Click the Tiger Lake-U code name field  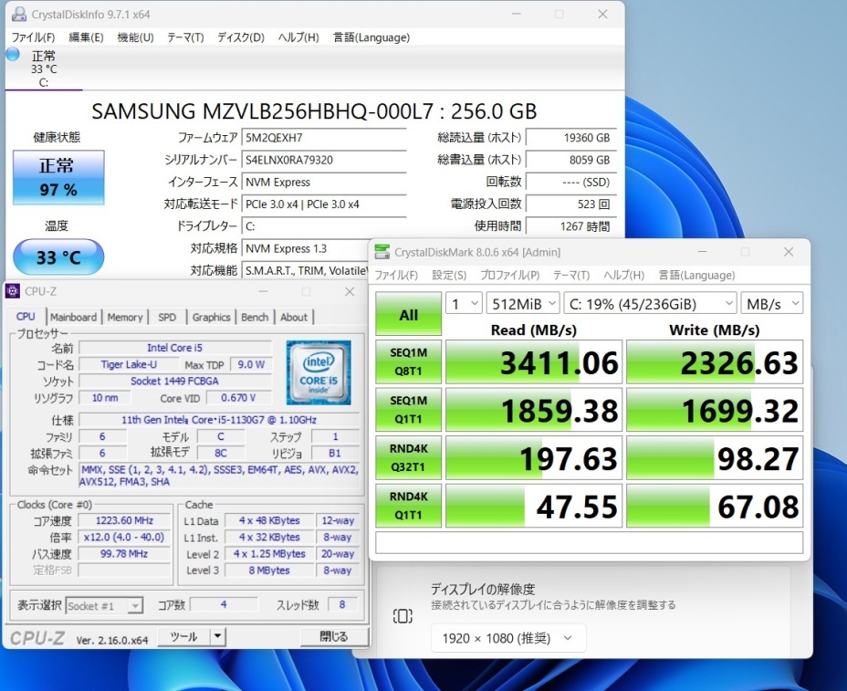tap(129, 365)
